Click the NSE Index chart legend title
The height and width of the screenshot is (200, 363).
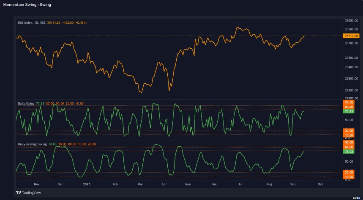pyautogui.click(x=32, y=22)
